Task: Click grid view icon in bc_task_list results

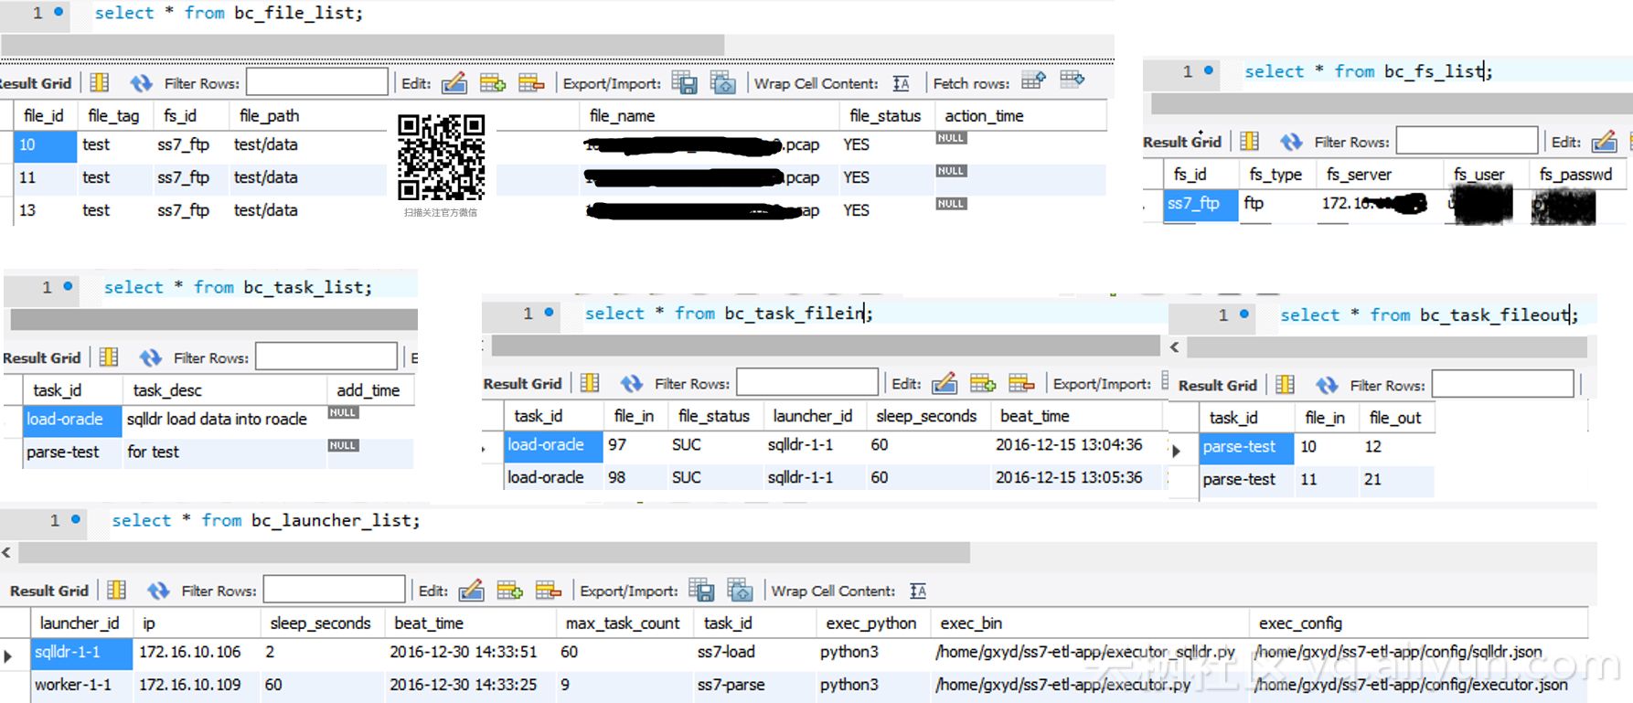Action: coord(109,357)
